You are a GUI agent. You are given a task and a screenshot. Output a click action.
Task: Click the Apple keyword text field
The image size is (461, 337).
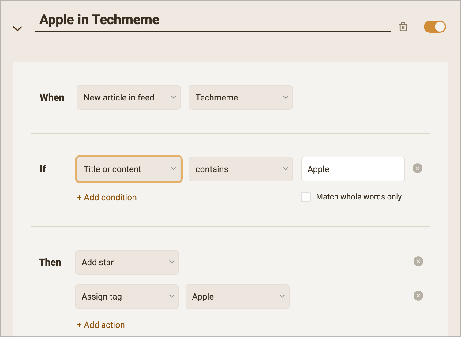tap(353, 169)
